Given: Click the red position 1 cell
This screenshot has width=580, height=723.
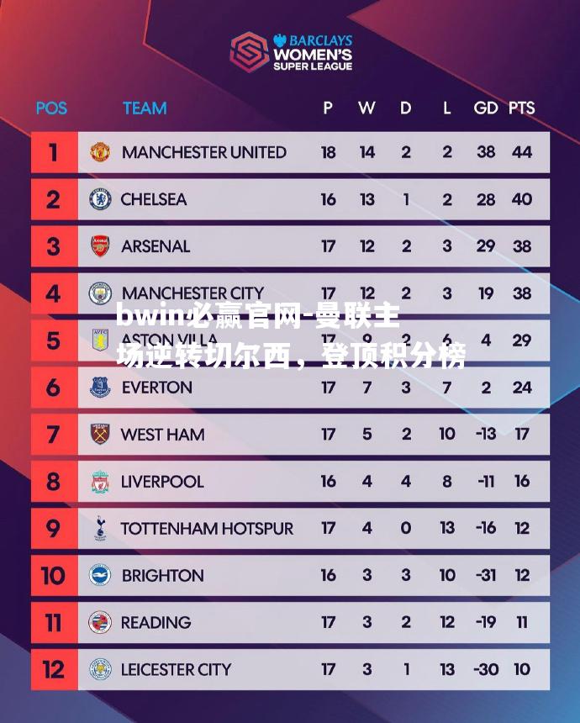Looking at the screenshot, I should pos(55,152).
